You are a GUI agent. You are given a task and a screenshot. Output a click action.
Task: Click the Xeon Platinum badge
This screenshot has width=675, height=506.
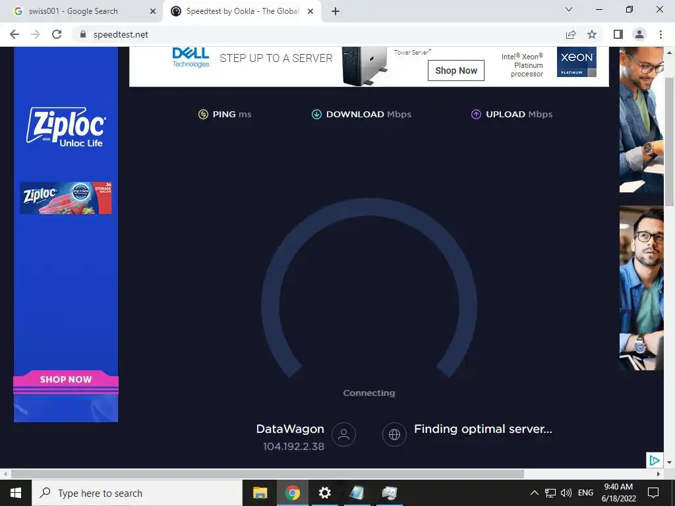pyautogui.click(x=576, y=62)
